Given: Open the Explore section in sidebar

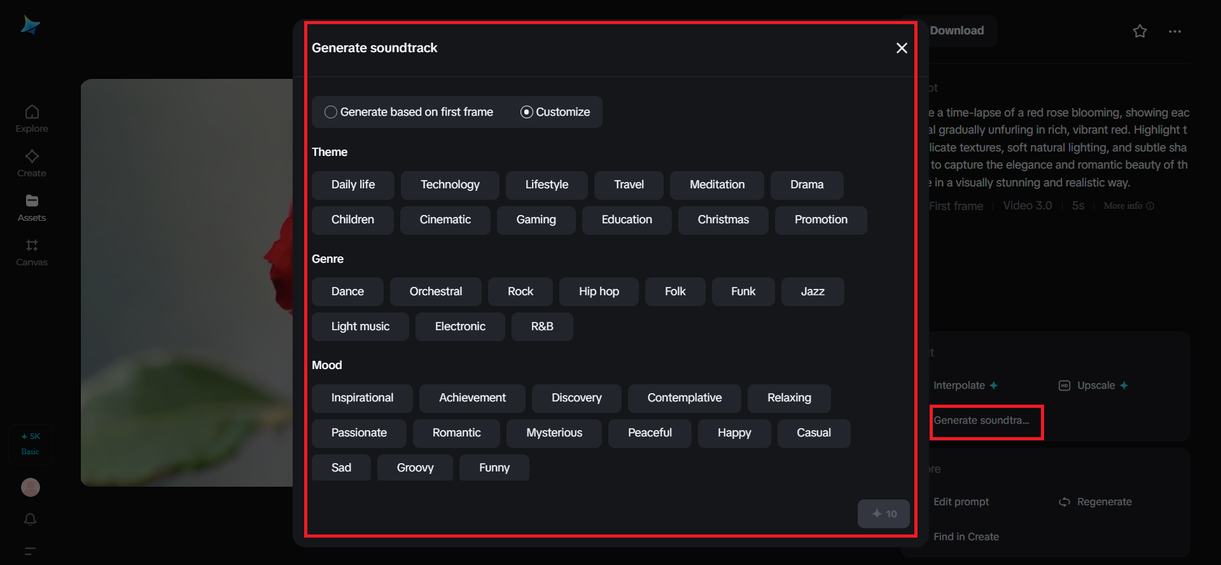Looking at the screenshot, I should pos(32,118).
